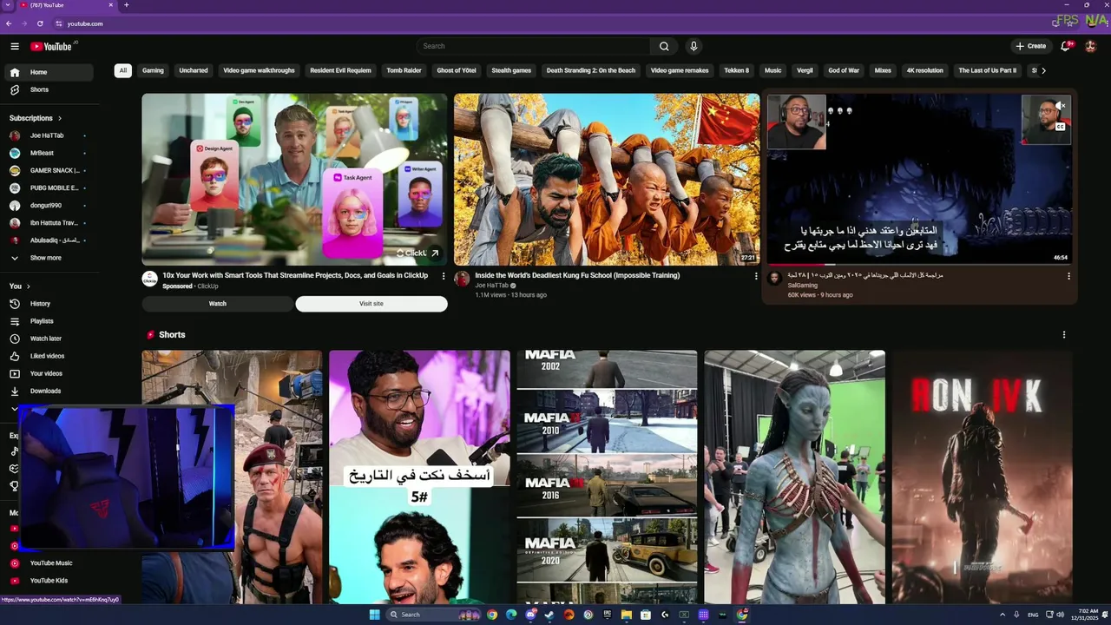Unmute the SalGaming preview video
Image resolution: width=1111 pixels, height=625 pixels.
tap(1061, 107)
